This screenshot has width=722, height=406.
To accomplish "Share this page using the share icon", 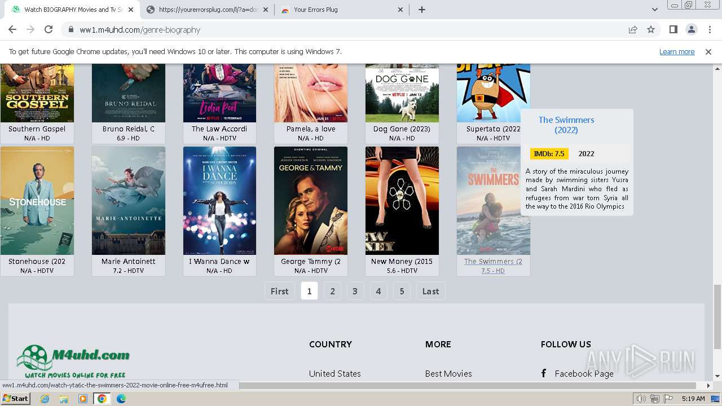I will click(x=633, y=29).
